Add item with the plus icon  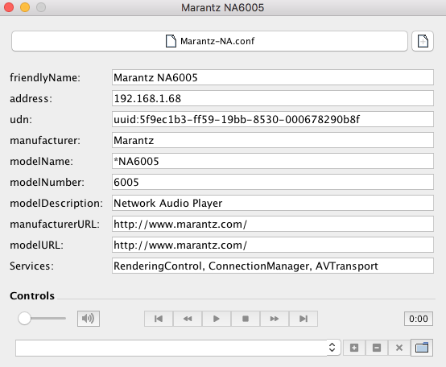354,348
